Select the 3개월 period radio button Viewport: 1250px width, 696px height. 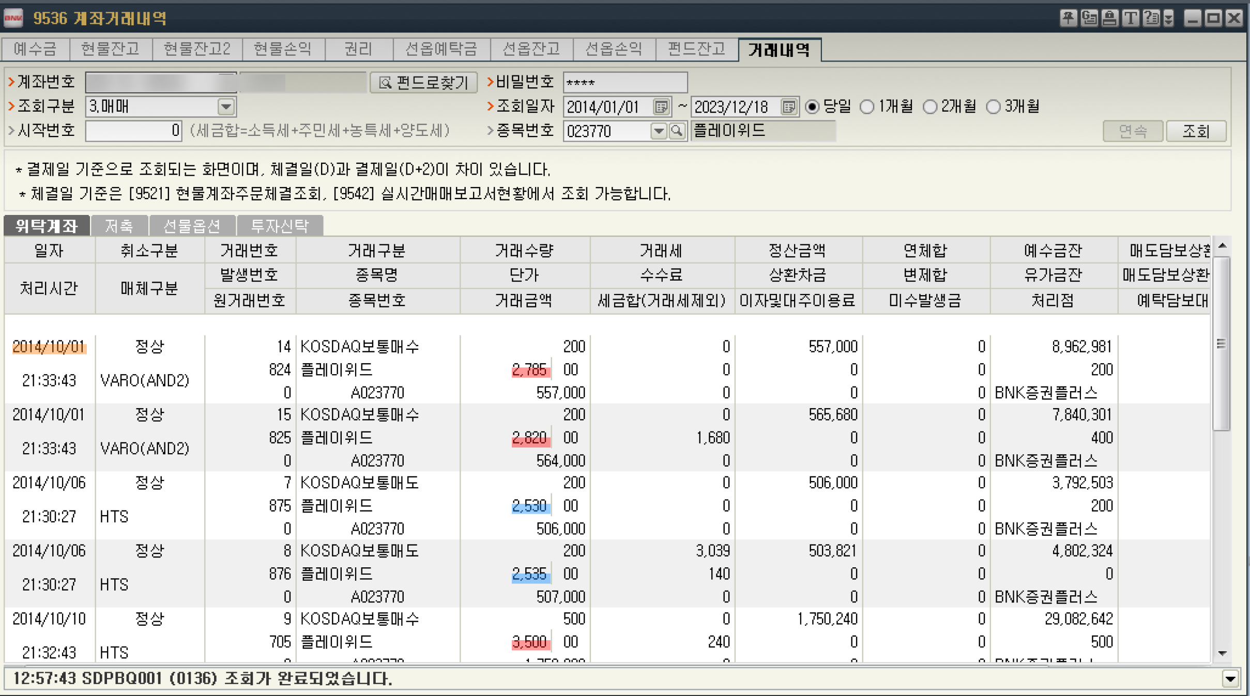(x=993, y=107)
